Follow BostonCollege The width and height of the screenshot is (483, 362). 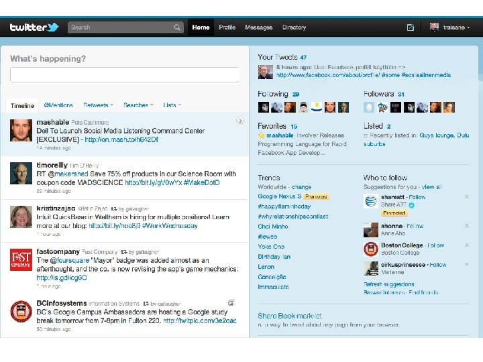click(x=435, y=245)
